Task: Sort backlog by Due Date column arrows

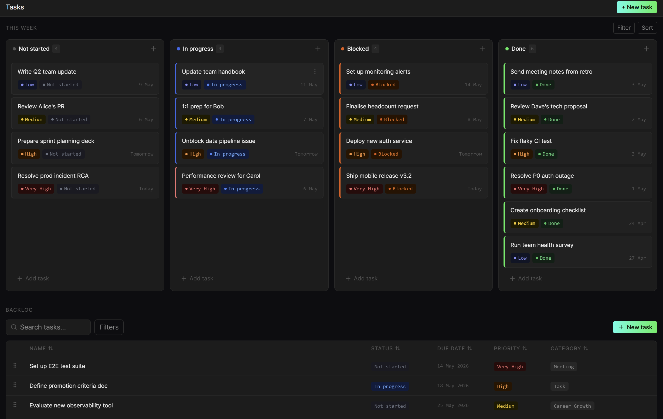Action: click(470, 348)
